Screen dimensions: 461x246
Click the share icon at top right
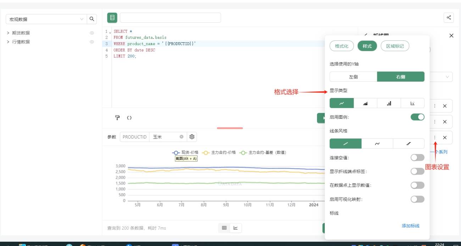pyautogui.click(x=449, y=18)
